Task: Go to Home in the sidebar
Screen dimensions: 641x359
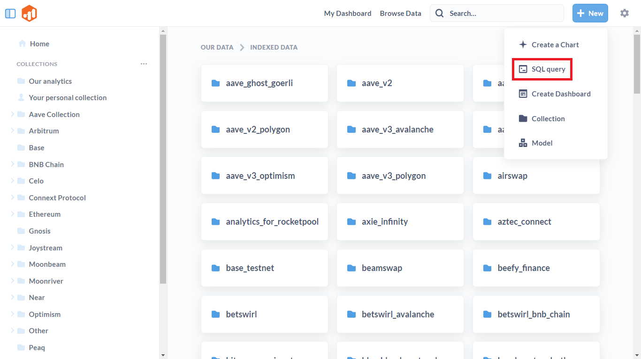Action: pyautogui.click(x=39, y=44)
